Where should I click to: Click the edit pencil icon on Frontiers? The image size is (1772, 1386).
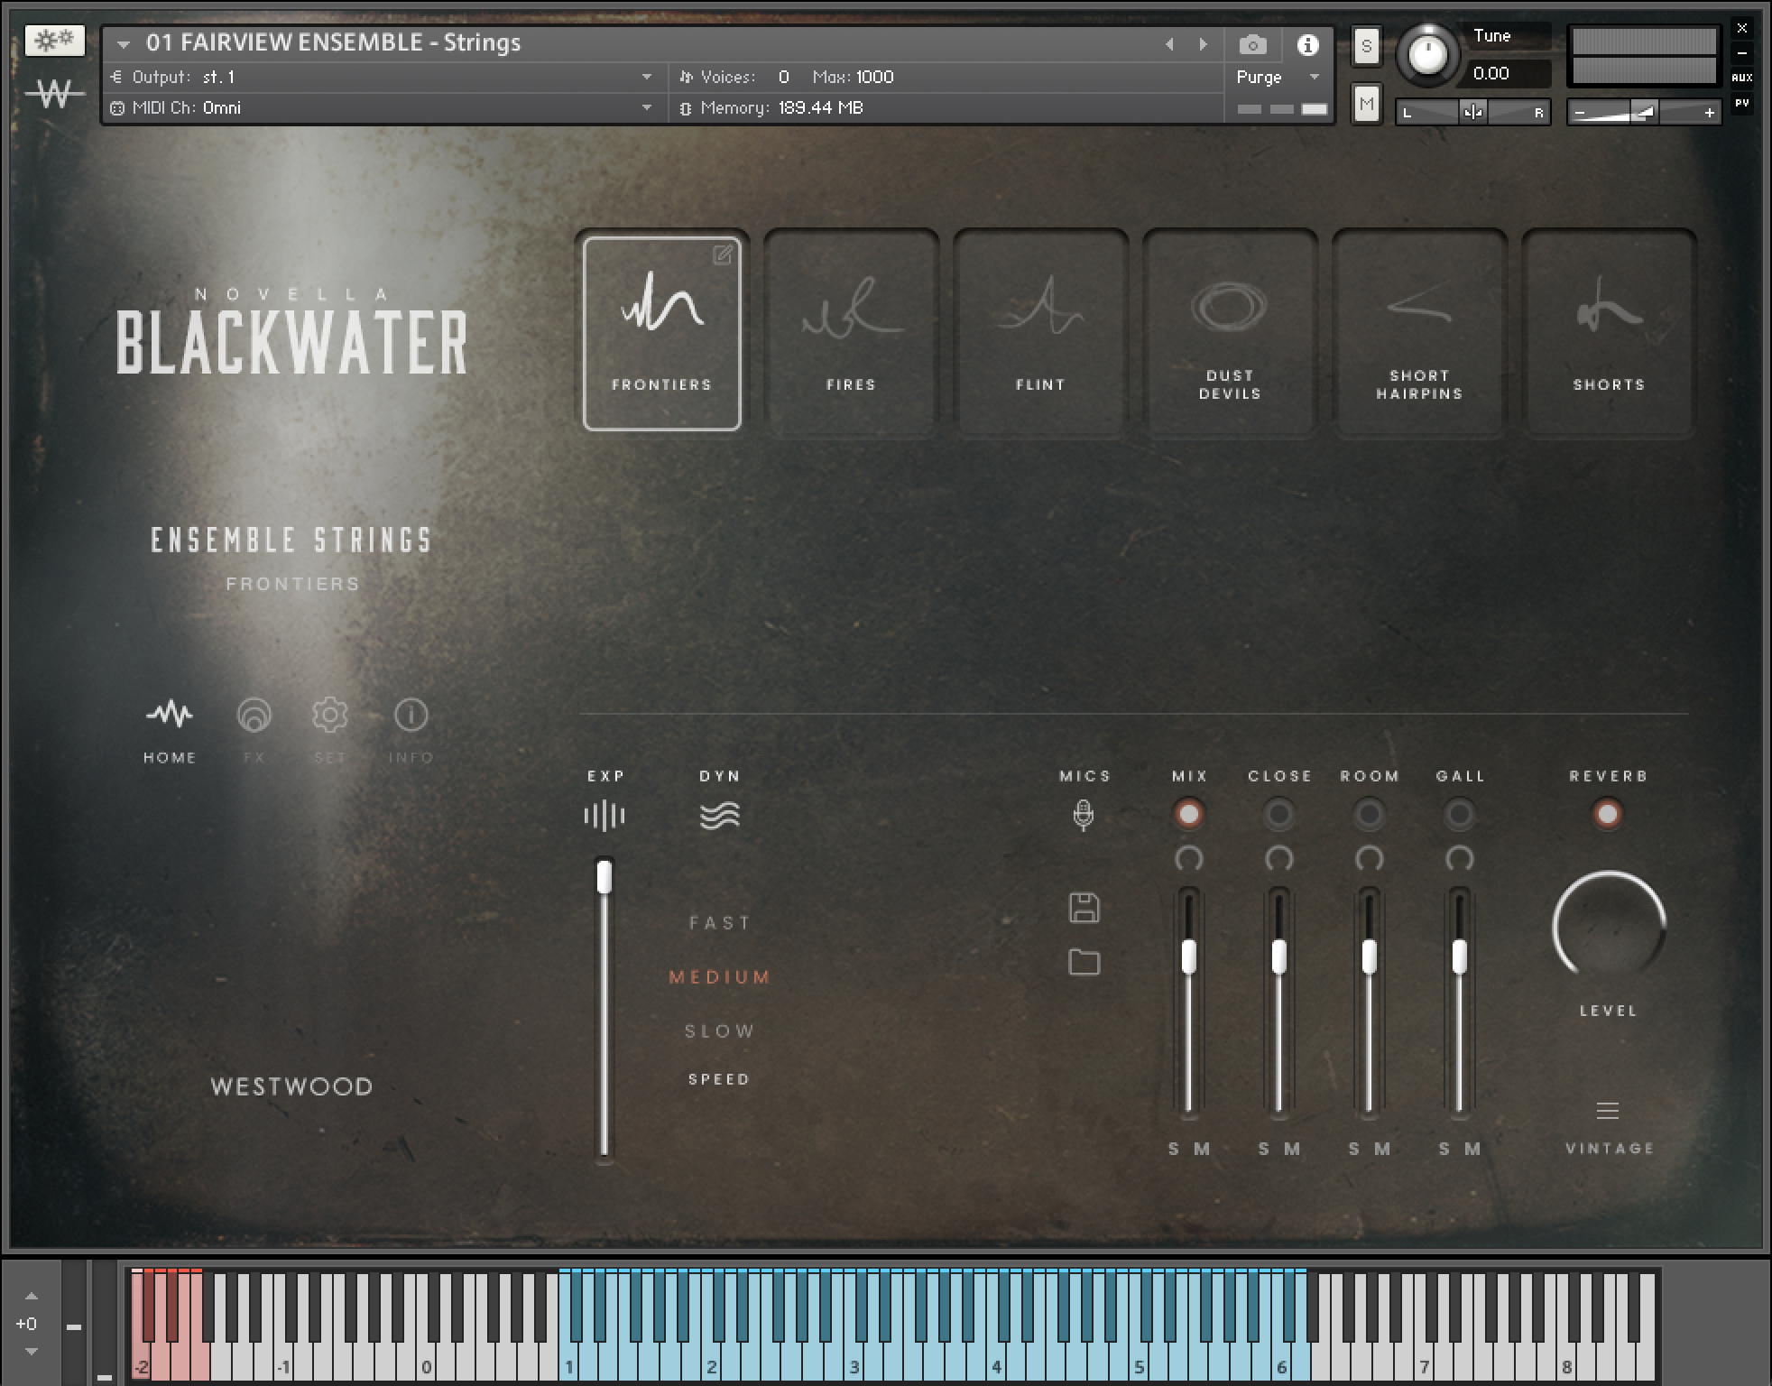click(723, 255)
